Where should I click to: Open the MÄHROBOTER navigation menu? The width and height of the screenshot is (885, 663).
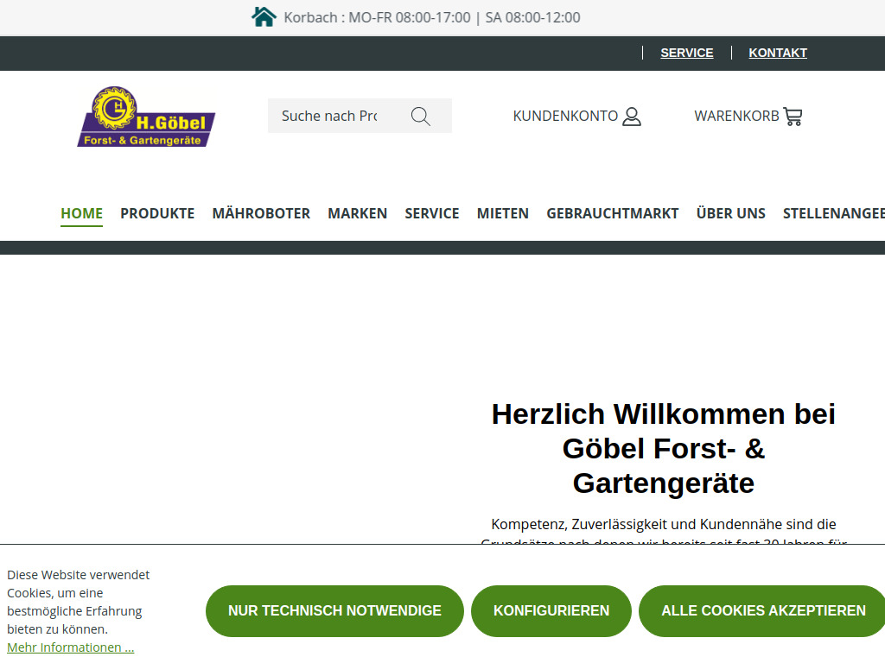[261, 213]
